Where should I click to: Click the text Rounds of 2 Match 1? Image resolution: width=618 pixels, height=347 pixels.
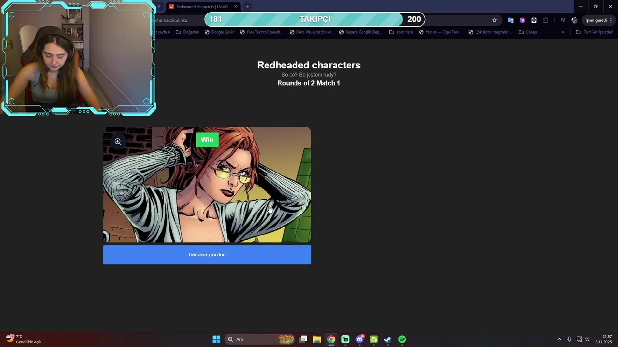coord(309,83)
